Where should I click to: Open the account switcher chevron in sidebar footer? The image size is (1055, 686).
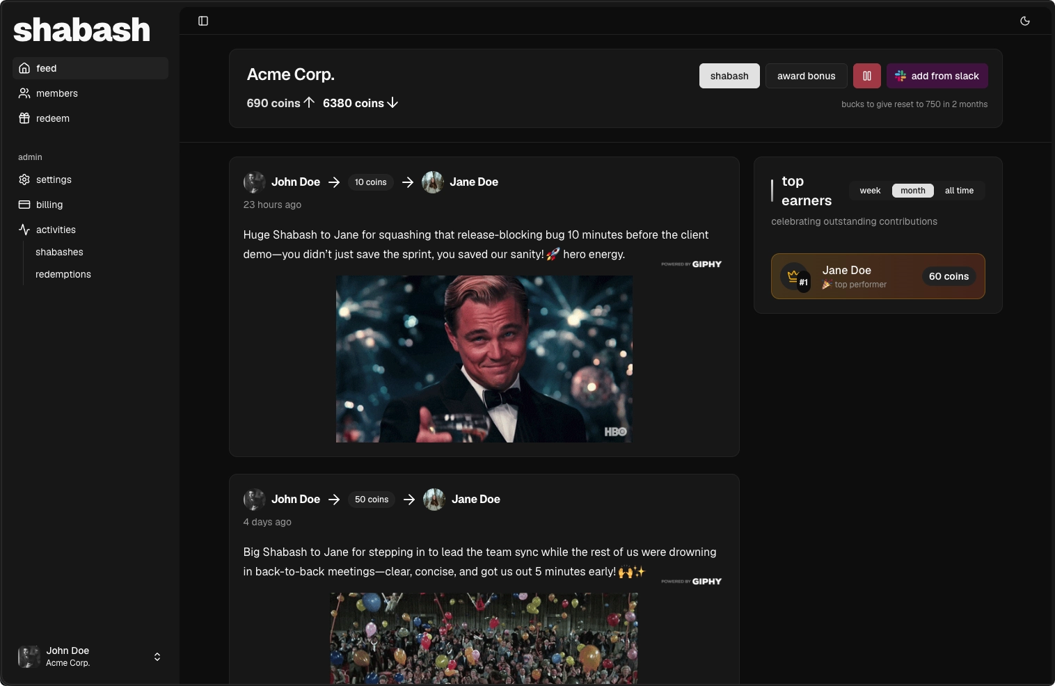pyautogui.click(x=157, y=657)
